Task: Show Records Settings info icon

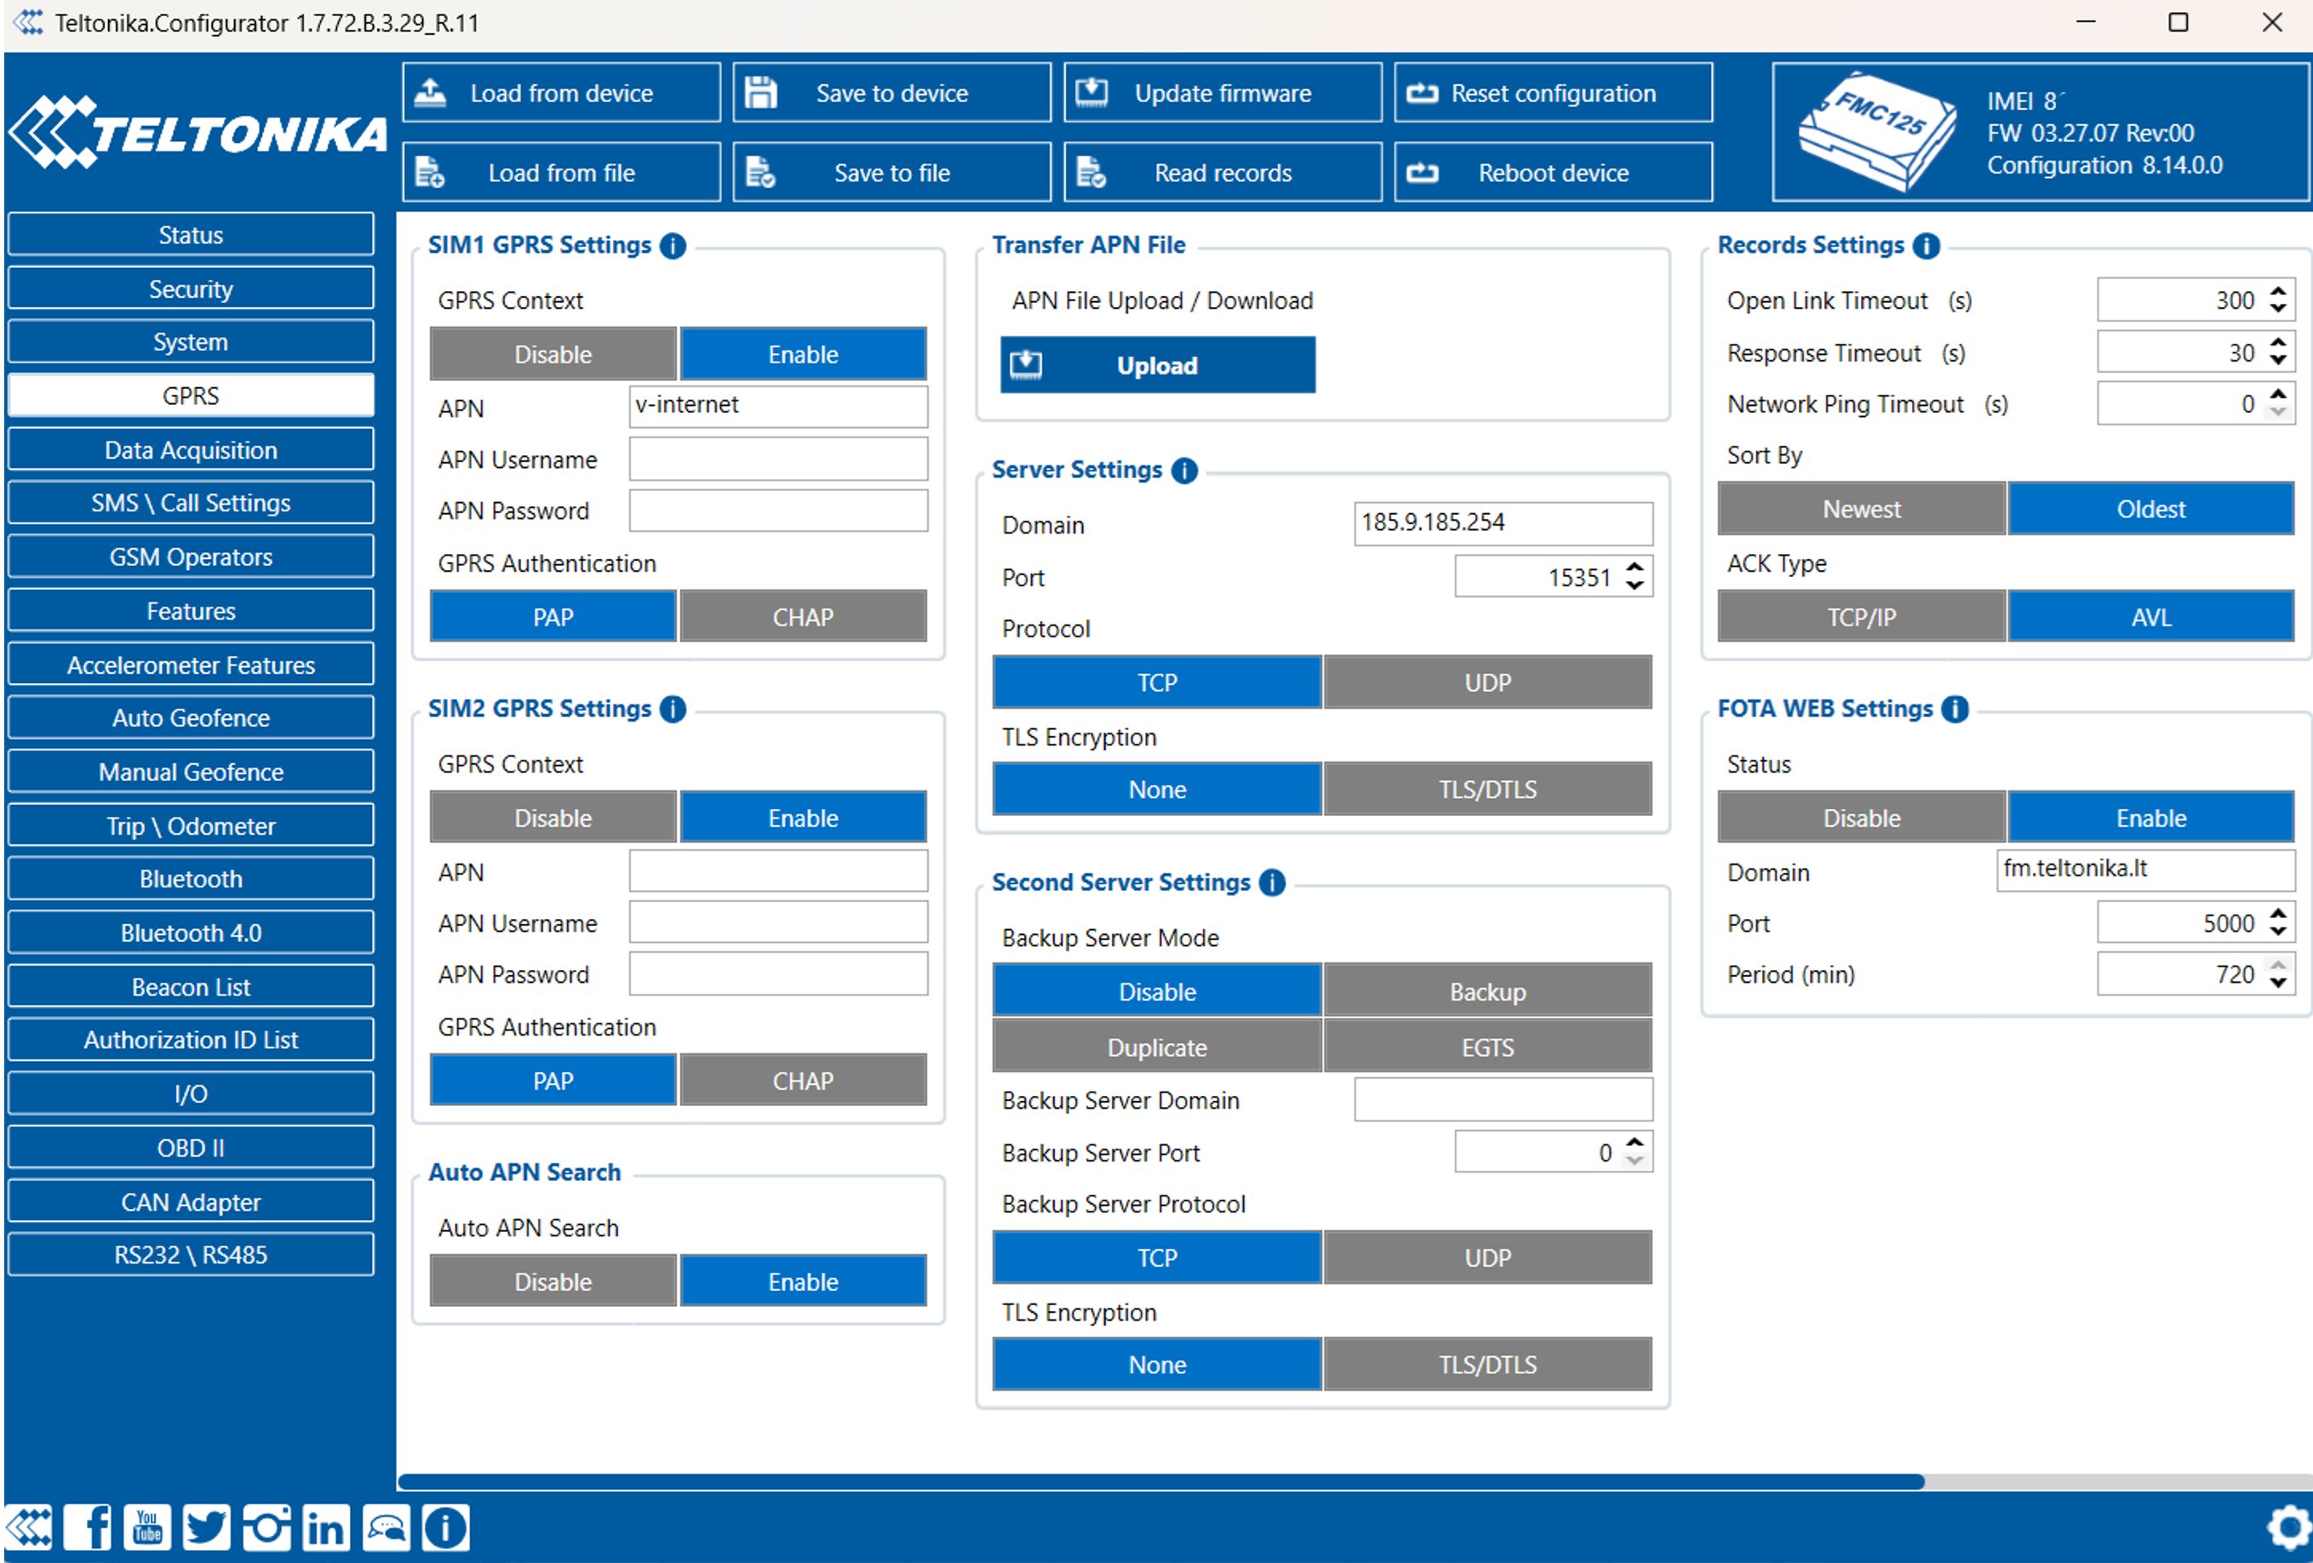Action: point(1927,246)
